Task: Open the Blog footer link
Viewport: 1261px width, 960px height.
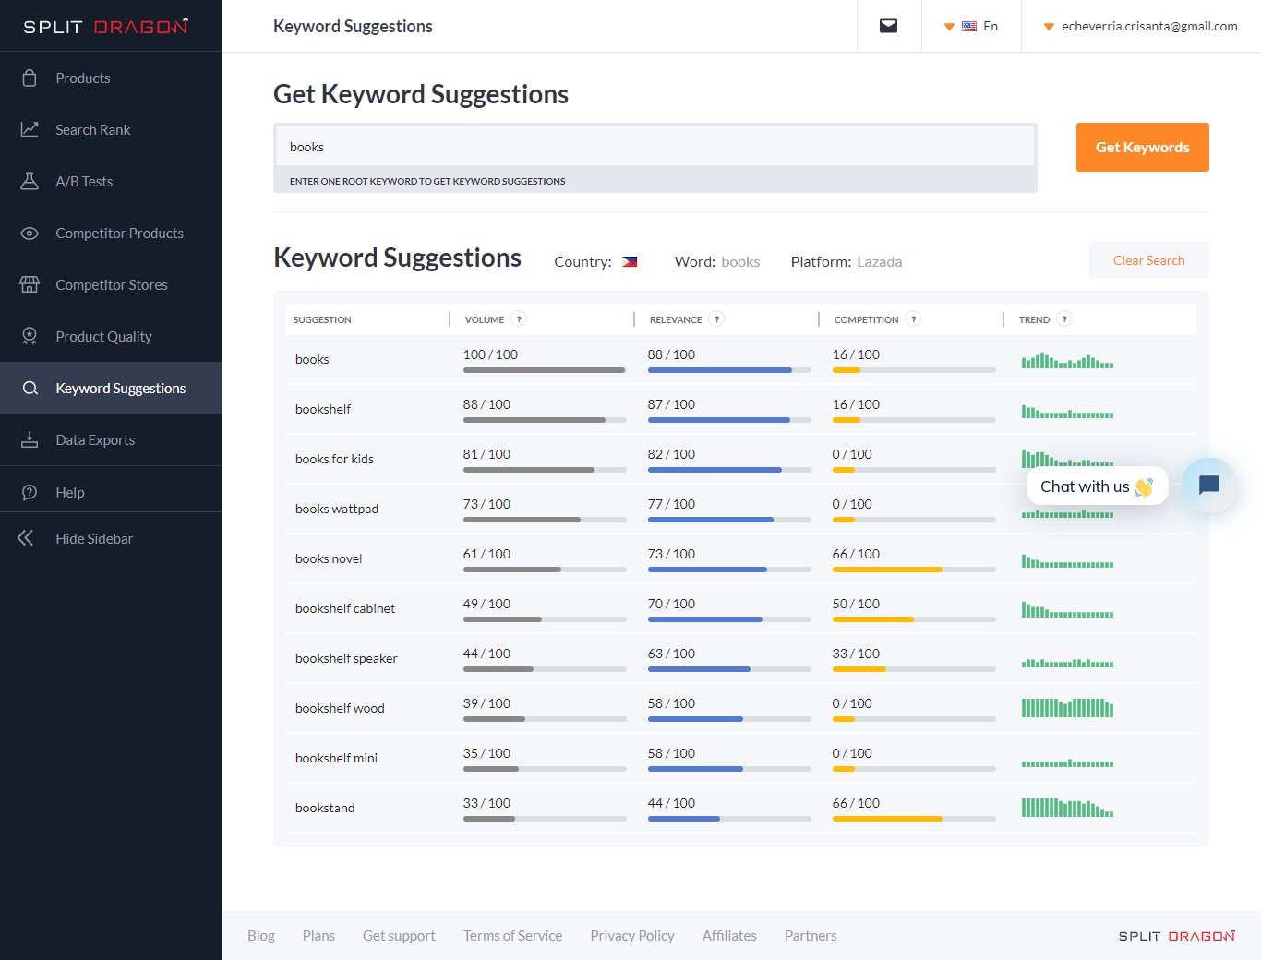Action: point(261,935)
